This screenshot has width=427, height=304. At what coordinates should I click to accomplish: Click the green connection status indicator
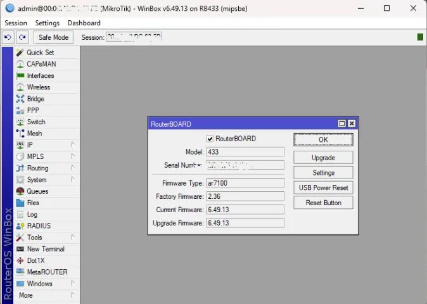420,37
